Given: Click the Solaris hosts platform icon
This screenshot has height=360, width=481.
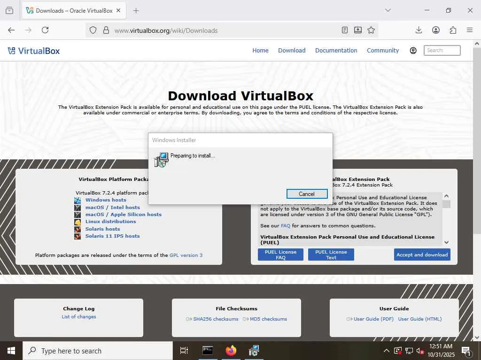Looking at the screenshot, I should [x=78, y=229].
